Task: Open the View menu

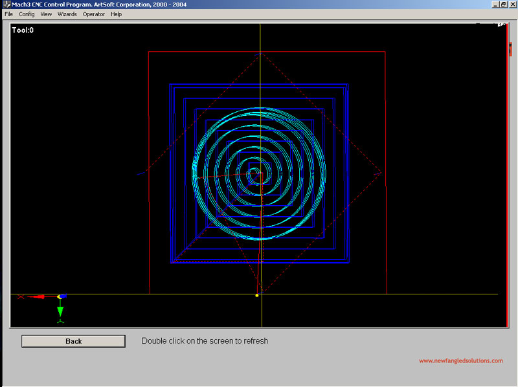Action: pyautogui.click(x=46, y=14)
